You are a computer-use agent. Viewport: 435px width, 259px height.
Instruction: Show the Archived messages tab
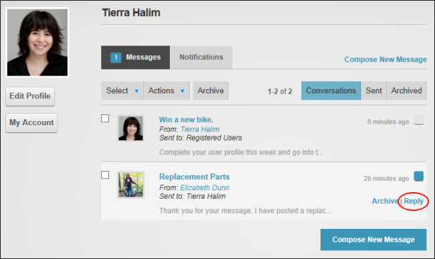coord(406,90)
